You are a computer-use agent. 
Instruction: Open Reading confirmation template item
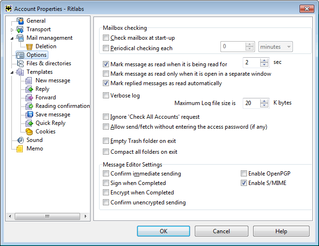[x=63, y=106]
